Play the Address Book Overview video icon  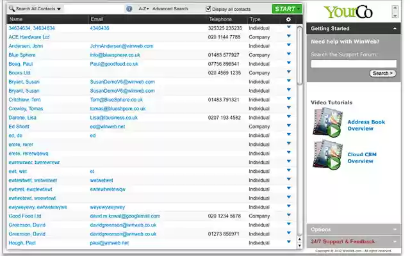click(328, 122)
